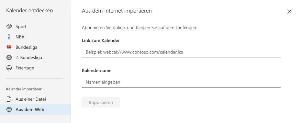The height and width of the screenshot is (123, 302).
Task: Click the soccer ball icon for 2. Bundesliga
Action: [9, 57]
